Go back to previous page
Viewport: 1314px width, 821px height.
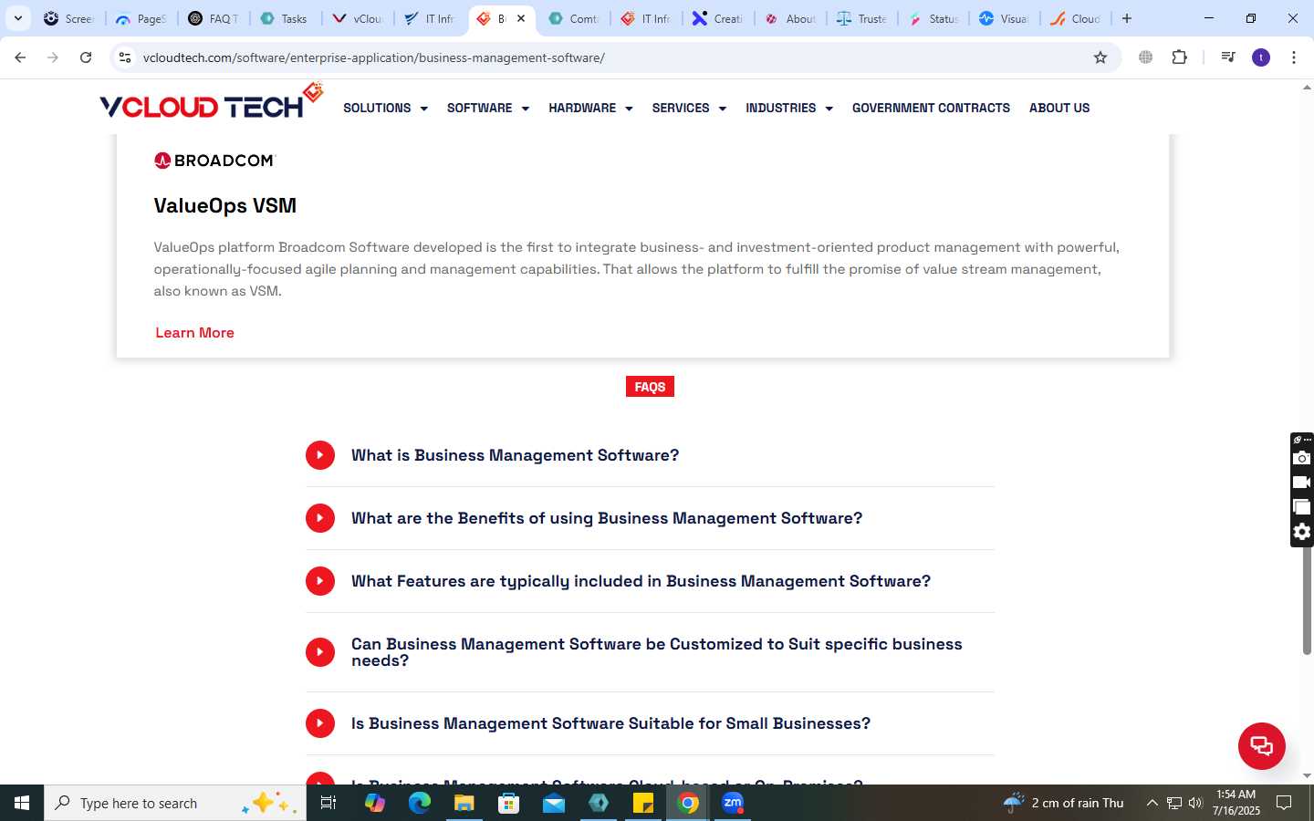[20, 57]
